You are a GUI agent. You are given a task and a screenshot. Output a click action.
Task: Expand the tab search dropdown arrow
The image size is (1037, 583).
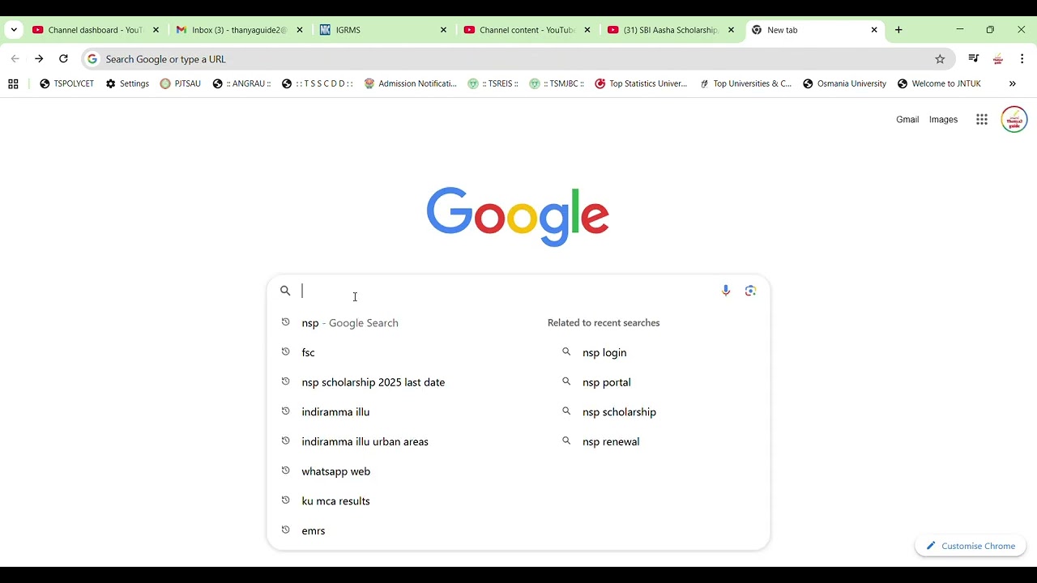[x=14, y=30]
